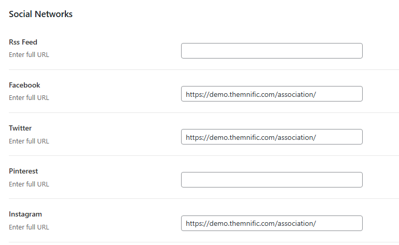Click the Instagram option label
399x245 pixels.
25,214
